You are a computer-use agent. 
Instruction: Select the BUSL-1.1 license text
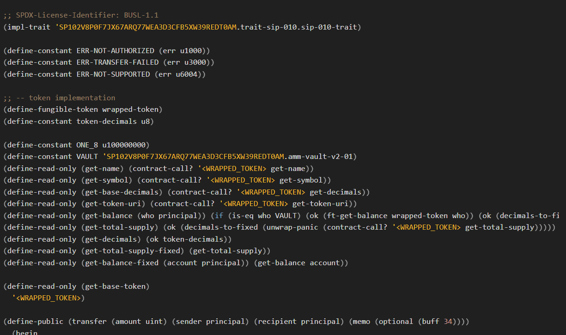pos(141,15)
